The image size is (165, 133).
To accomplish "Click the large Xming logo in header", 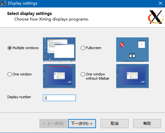I will click(x=156, y=17).
